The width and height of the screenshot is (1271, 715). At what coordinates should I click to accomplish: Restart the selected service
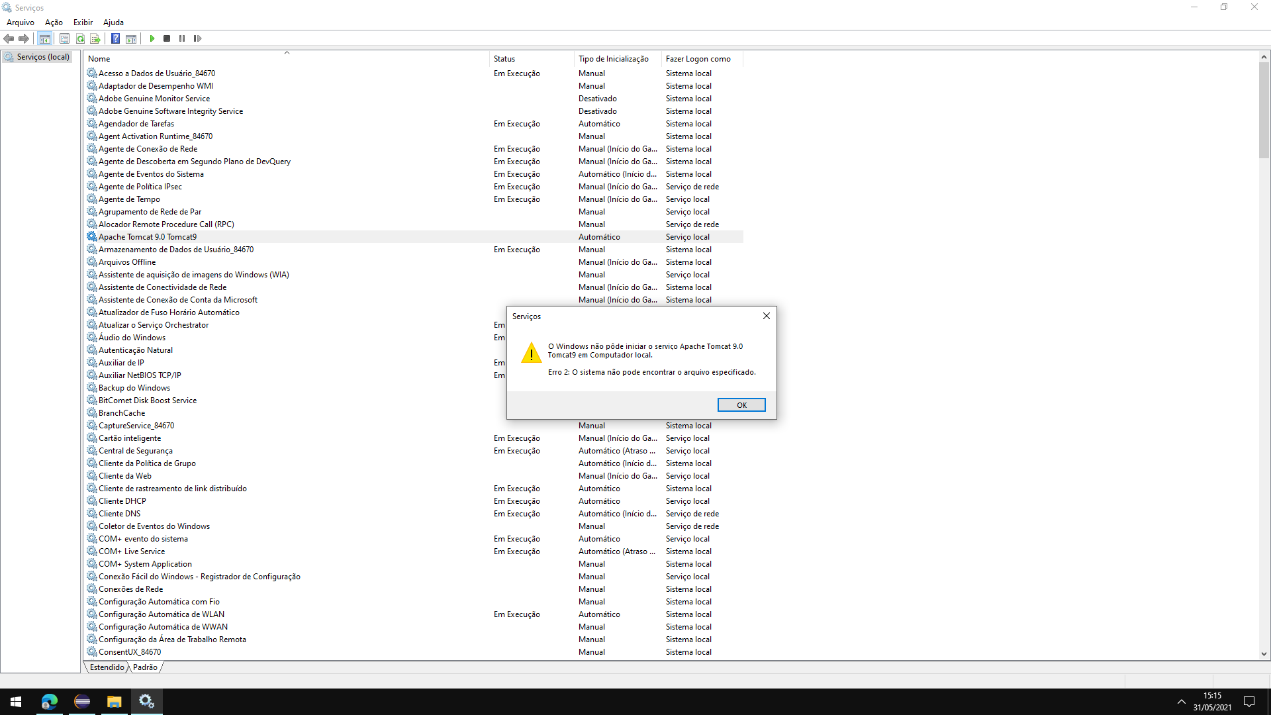(x=197, y=38)
